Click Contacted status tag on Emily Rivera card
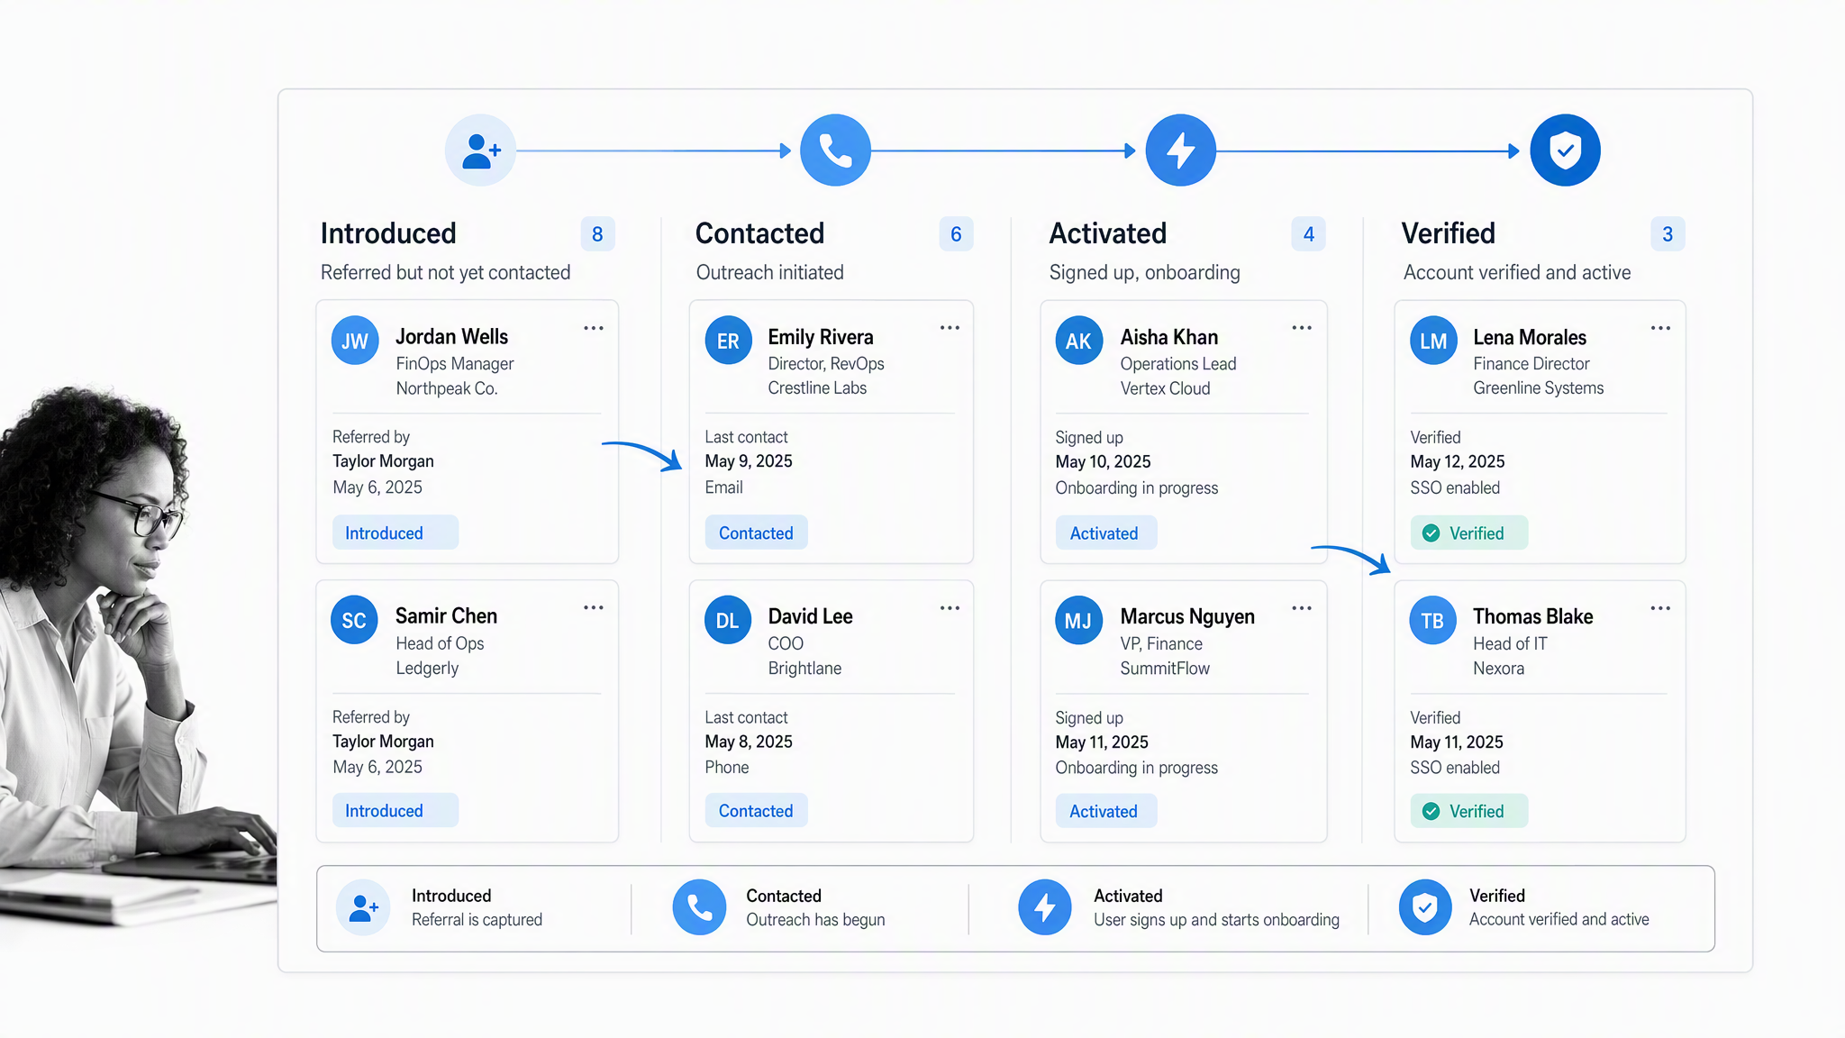 (x=756, y=533)
